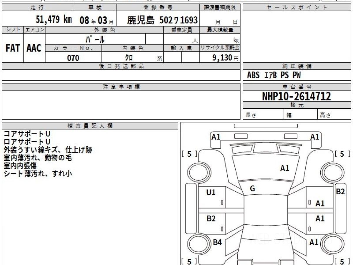Select the A1 mark on the hood
Viewport: 353px width, 265px height.
tap(284, 168)
